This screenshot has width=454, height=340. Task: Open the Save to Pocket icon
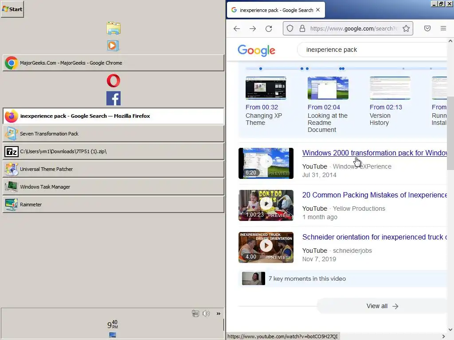point(427,28)
